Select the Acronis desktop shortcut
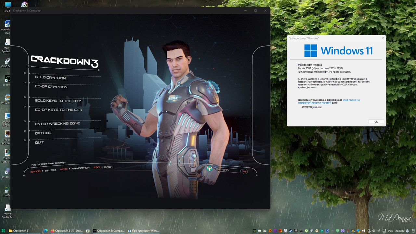 pyautogui.click(x=6, y=27)
